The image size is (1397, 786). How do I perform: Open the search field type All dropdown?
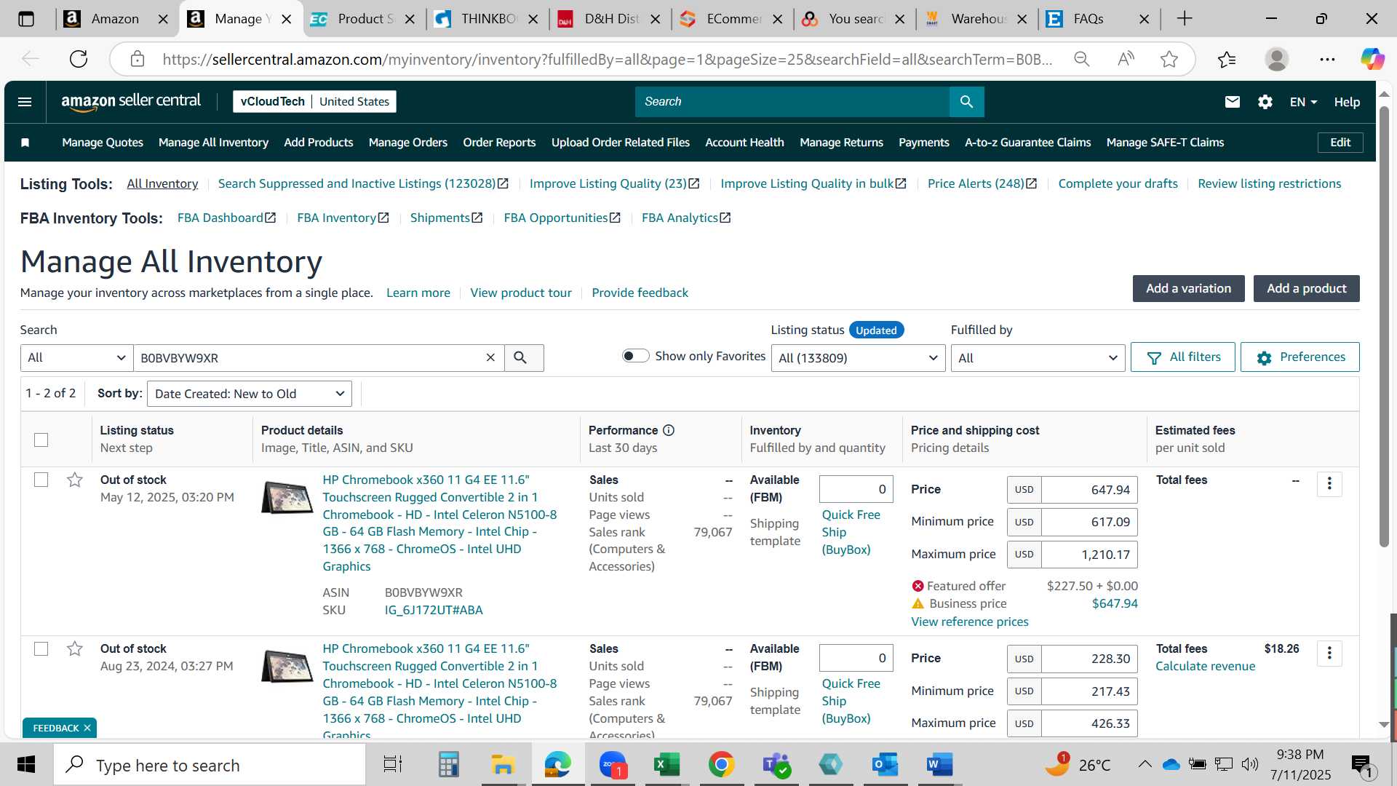[76, 357]
